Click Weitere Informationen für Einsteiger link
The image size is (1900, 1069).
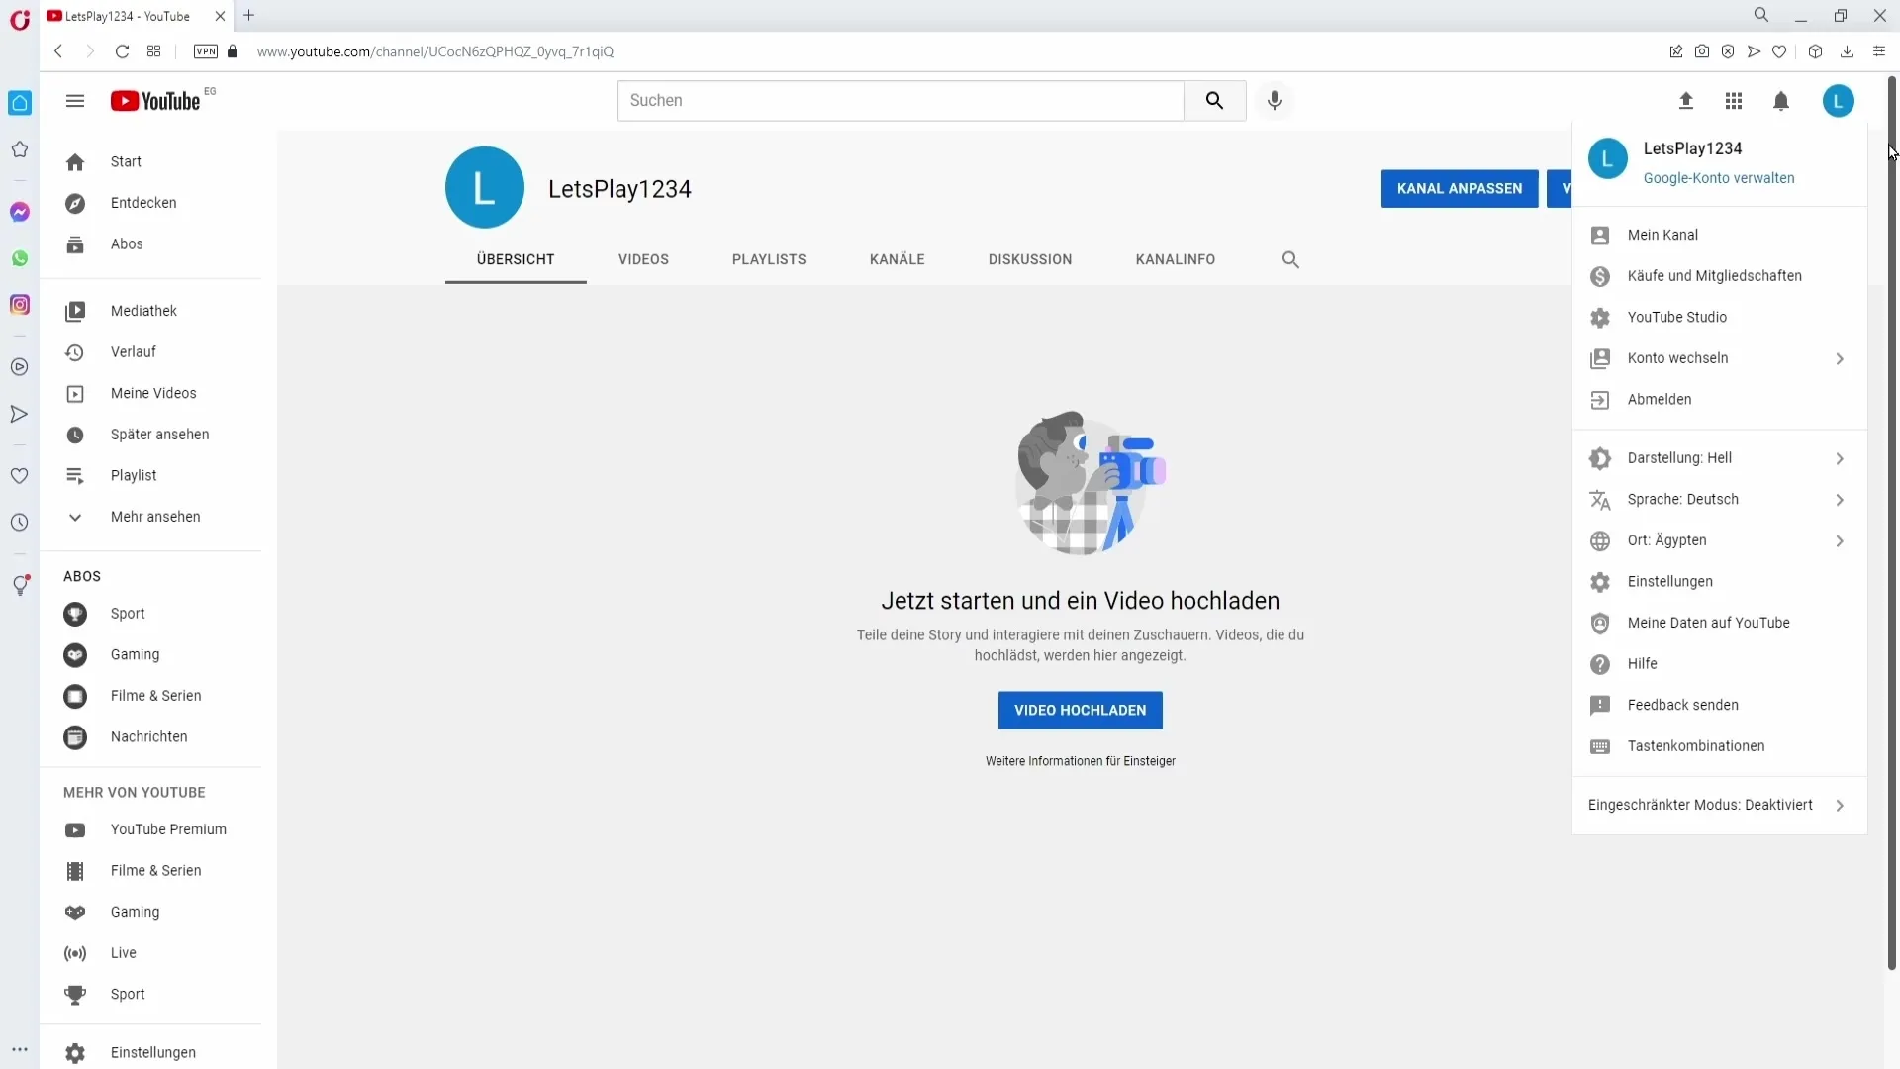pos(1081,759)
